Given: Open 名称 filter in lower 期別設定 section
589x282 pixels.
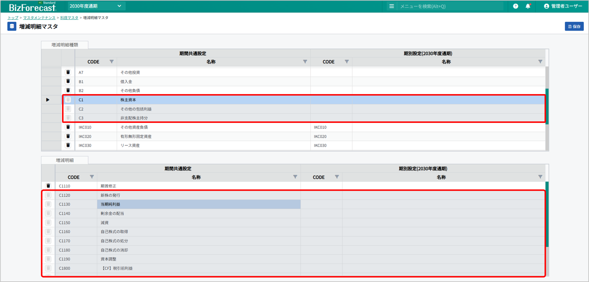Looking at the screenshot, I should coord(540,177).
